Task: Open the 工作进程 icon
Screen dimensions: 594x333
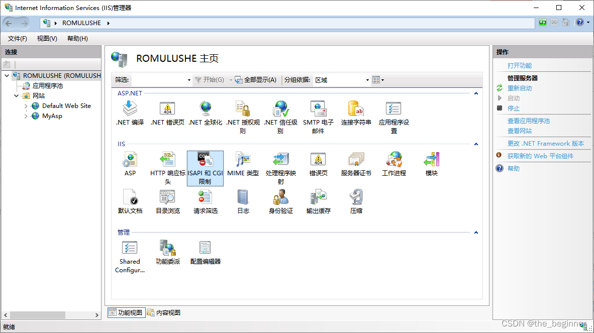Action: tap(393, 160)
